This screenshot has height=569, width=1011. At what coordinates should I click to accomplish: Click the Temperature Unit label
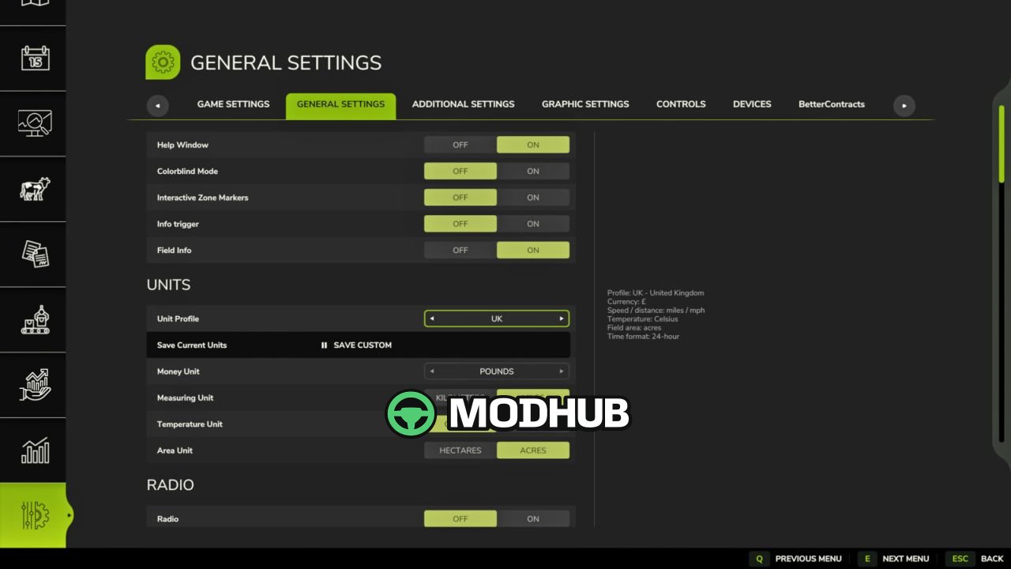(190, 424)
